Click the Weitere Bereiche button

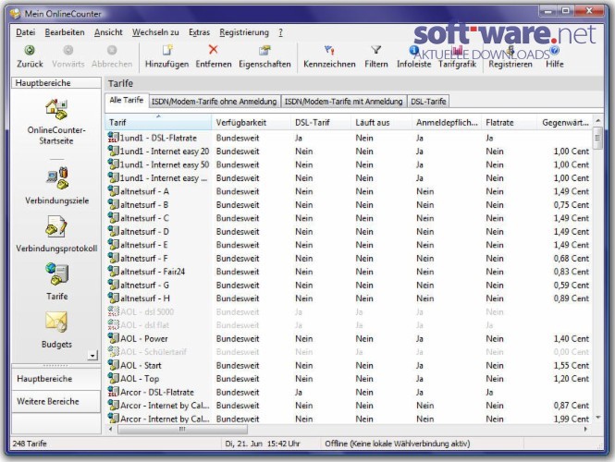coord(56,402)
